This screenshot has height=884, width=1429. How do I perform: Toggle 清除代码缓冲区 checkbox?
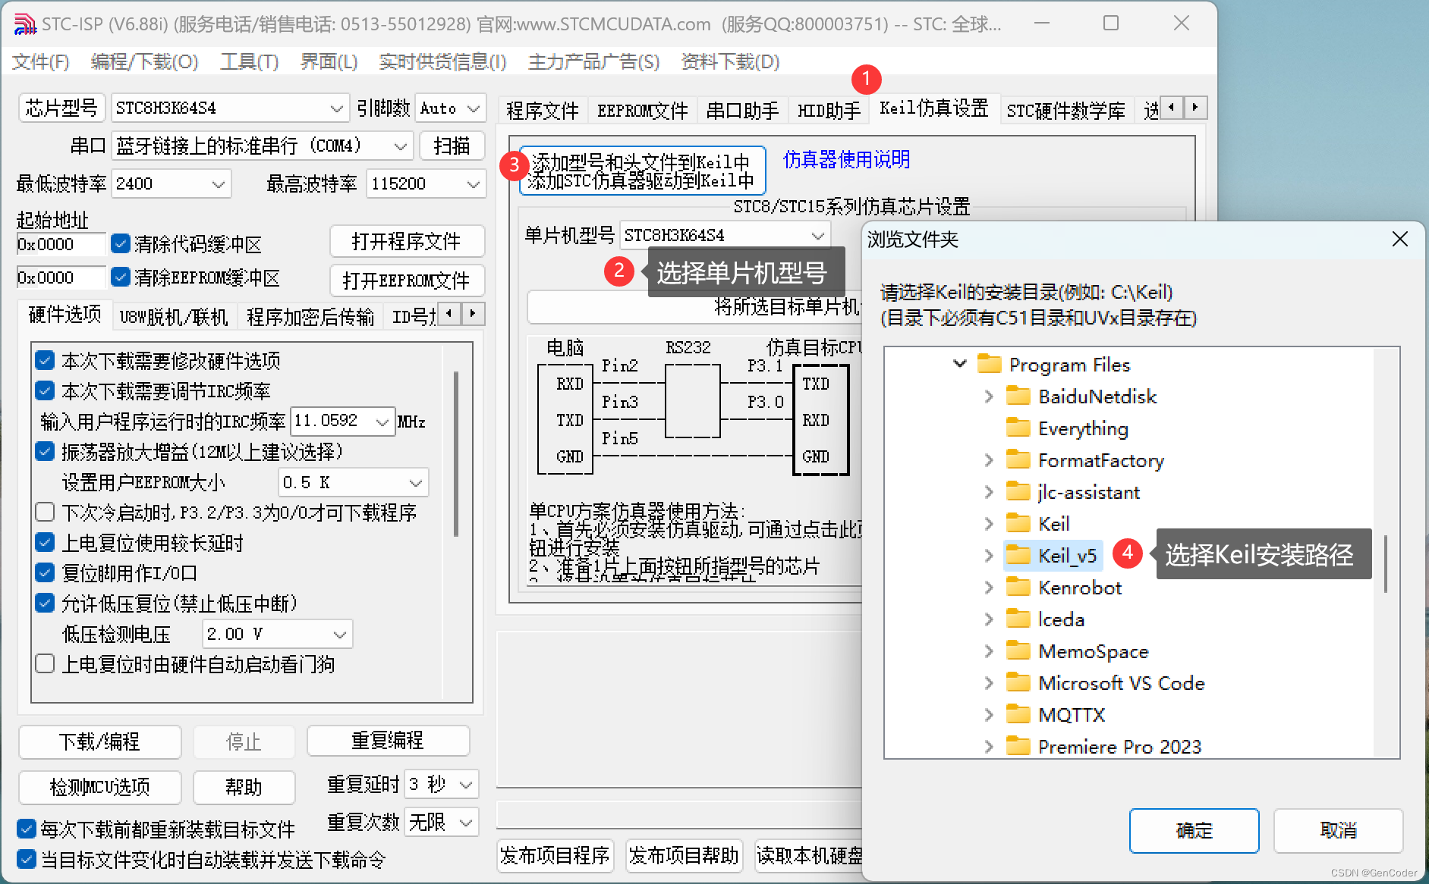tap(120, 243)
